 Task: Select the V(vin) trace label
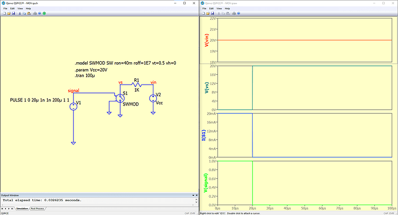coord(206,40)
